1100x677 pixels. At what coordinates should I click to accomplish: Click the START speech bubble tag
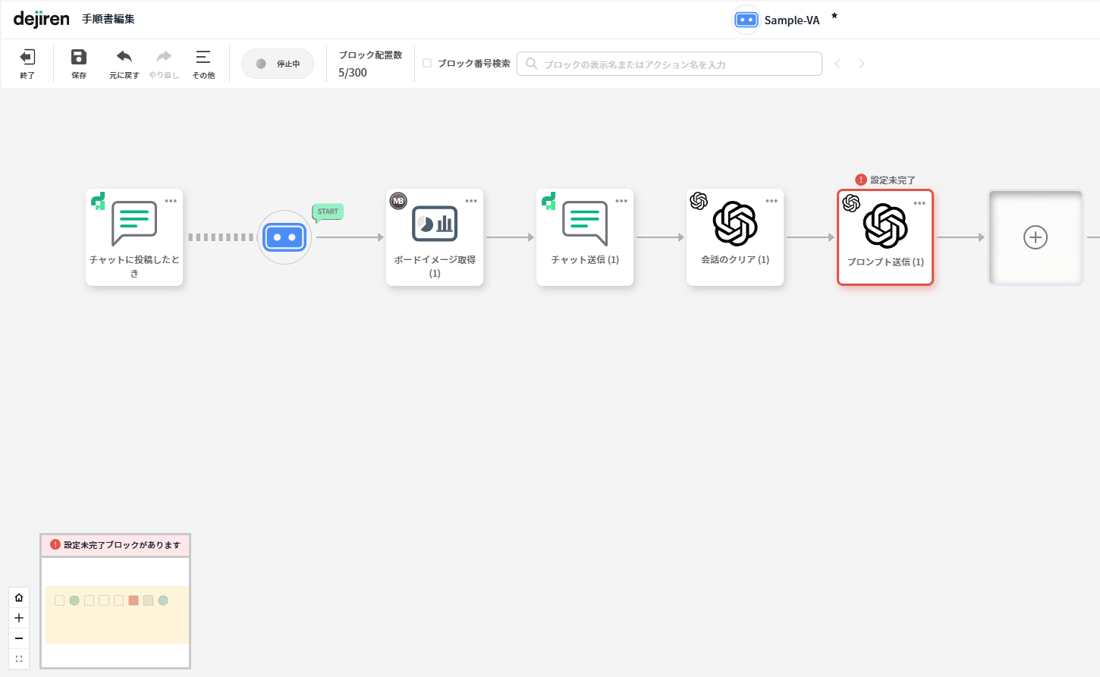coord(328,212)
